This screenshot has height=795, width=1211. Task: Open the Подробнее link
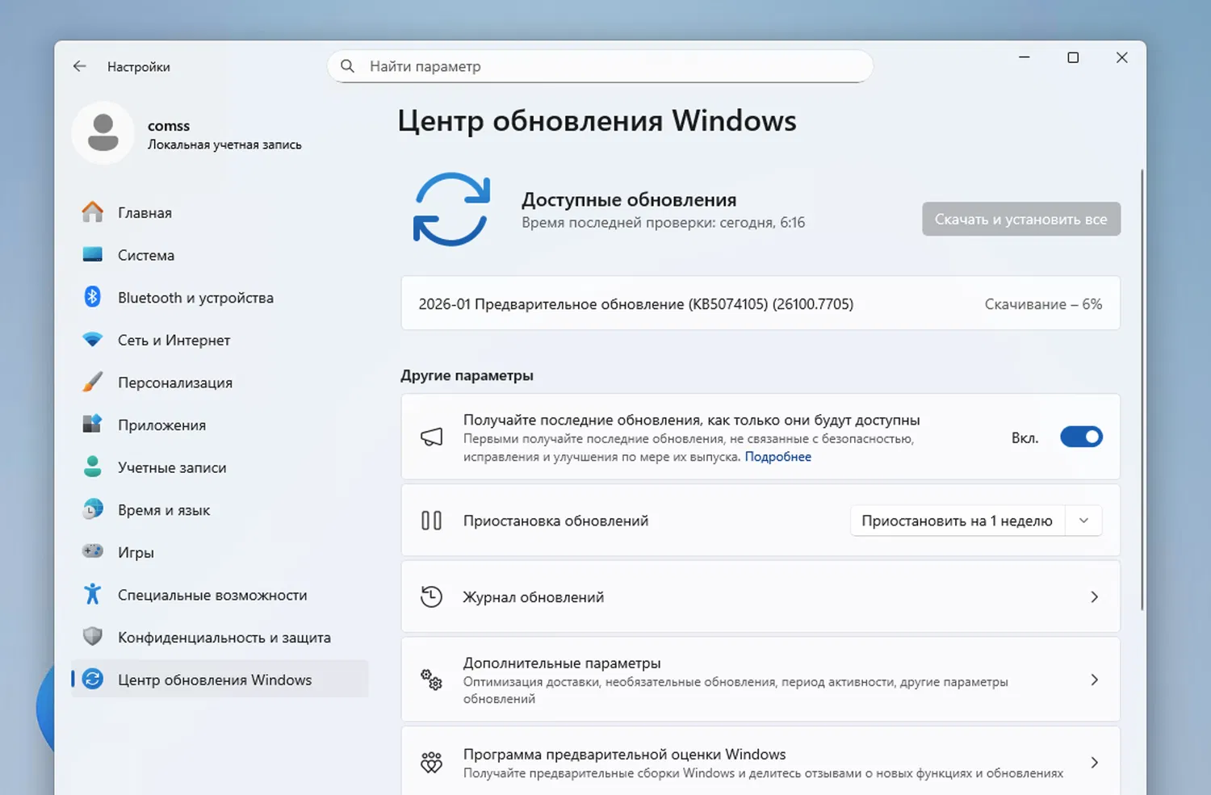click(x=777, y=457)
